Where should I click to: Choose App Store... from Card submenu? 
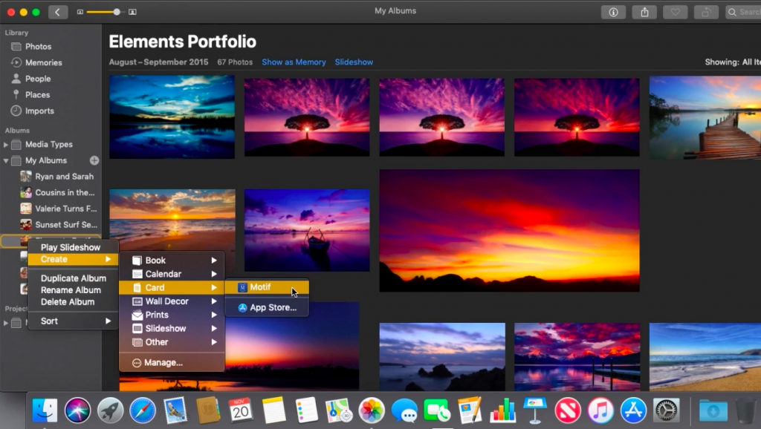(x=267, y=307)
